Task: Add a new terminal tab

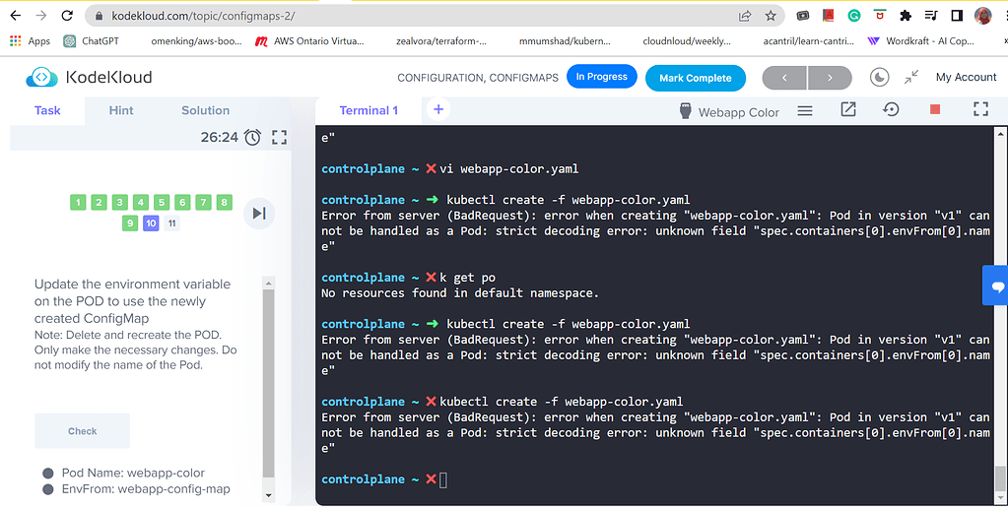Action: tap(438, 110)
